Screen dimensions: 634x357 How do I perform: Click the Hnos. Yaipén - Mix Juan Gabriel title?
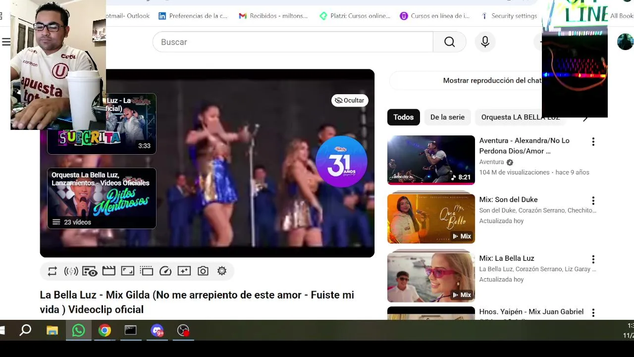pyautogui.click(x=531, y=312)
